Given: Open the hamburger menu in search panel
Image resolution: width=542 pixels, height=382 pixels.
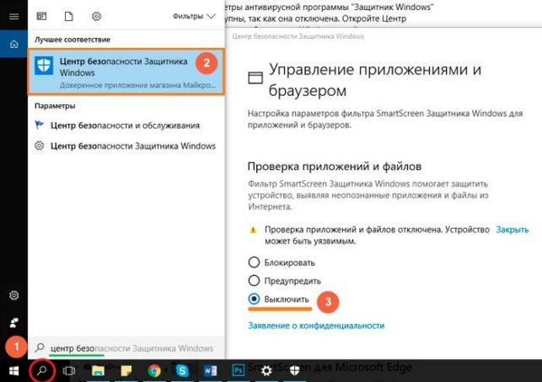Looking at the screenshot, I should click(x=13, y=16).
